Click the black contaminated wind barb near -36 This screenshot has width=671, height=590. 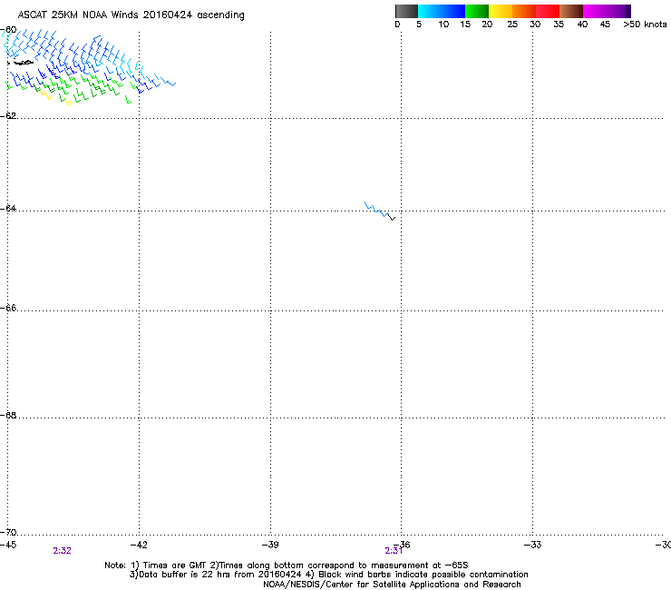coord(391,217)
